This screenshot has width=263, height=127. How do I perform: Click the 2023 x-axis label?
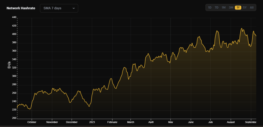[x=92, y=122]
